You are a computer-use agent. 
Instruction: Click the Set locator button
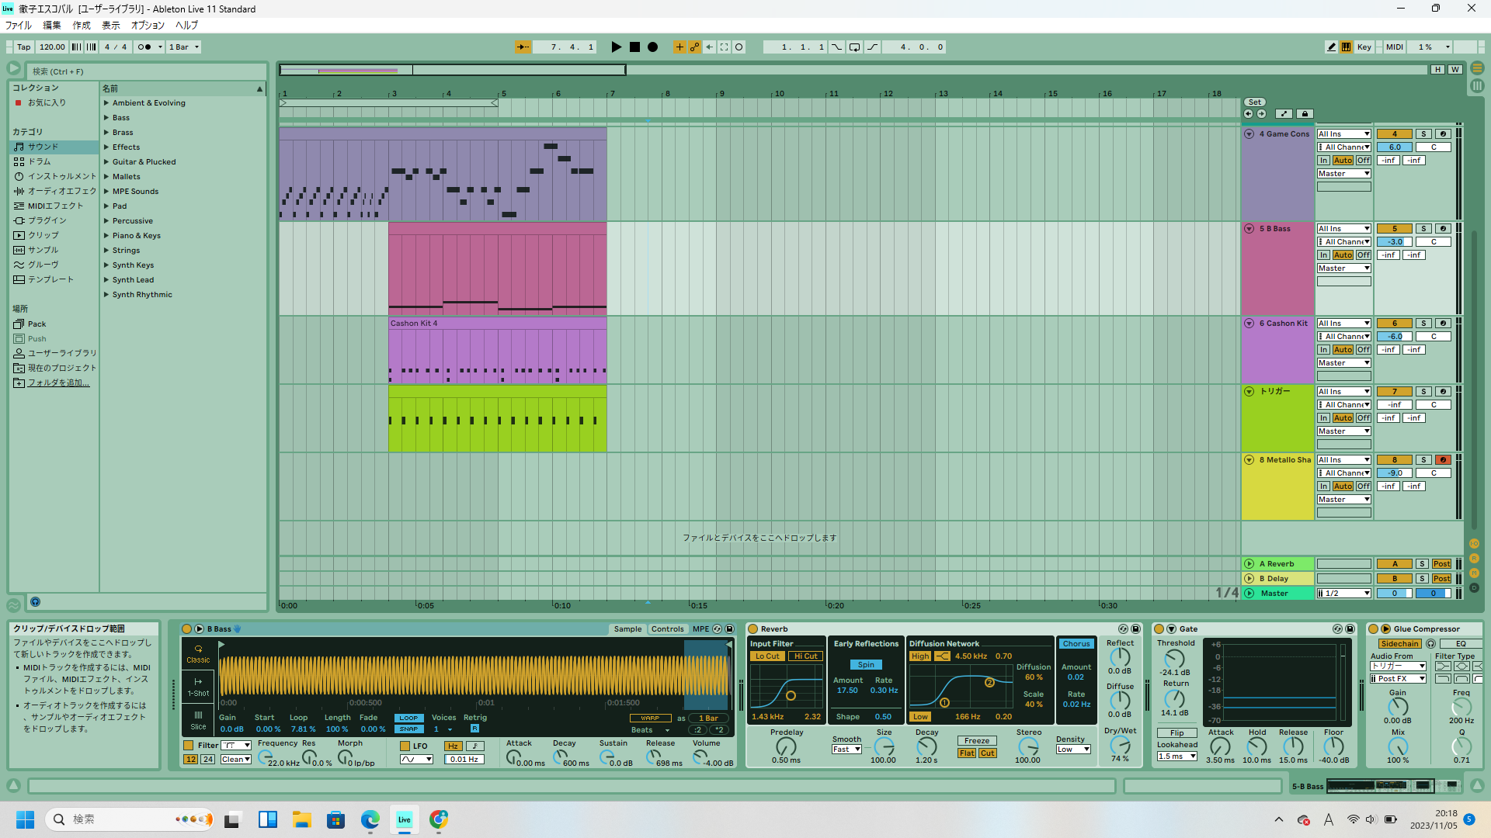click(1255, 102)
